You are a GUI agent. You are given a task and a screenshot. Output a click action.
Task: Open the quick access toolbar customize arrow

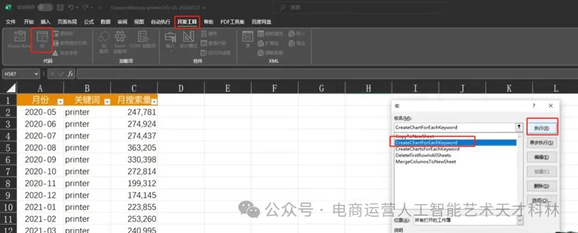100,7
